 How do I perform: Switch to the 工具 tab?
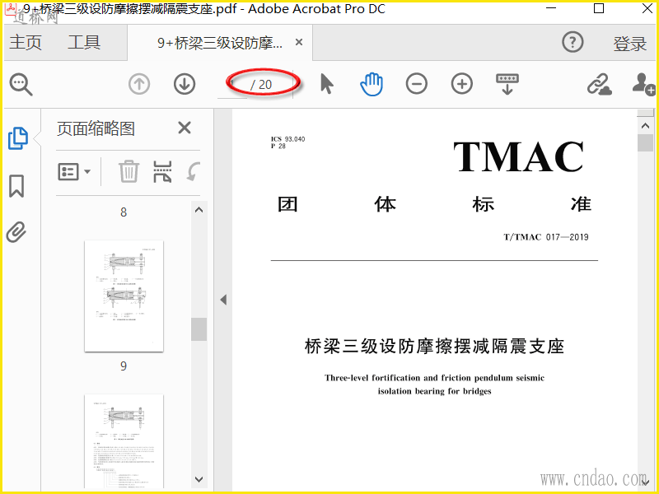click(84, 43)
